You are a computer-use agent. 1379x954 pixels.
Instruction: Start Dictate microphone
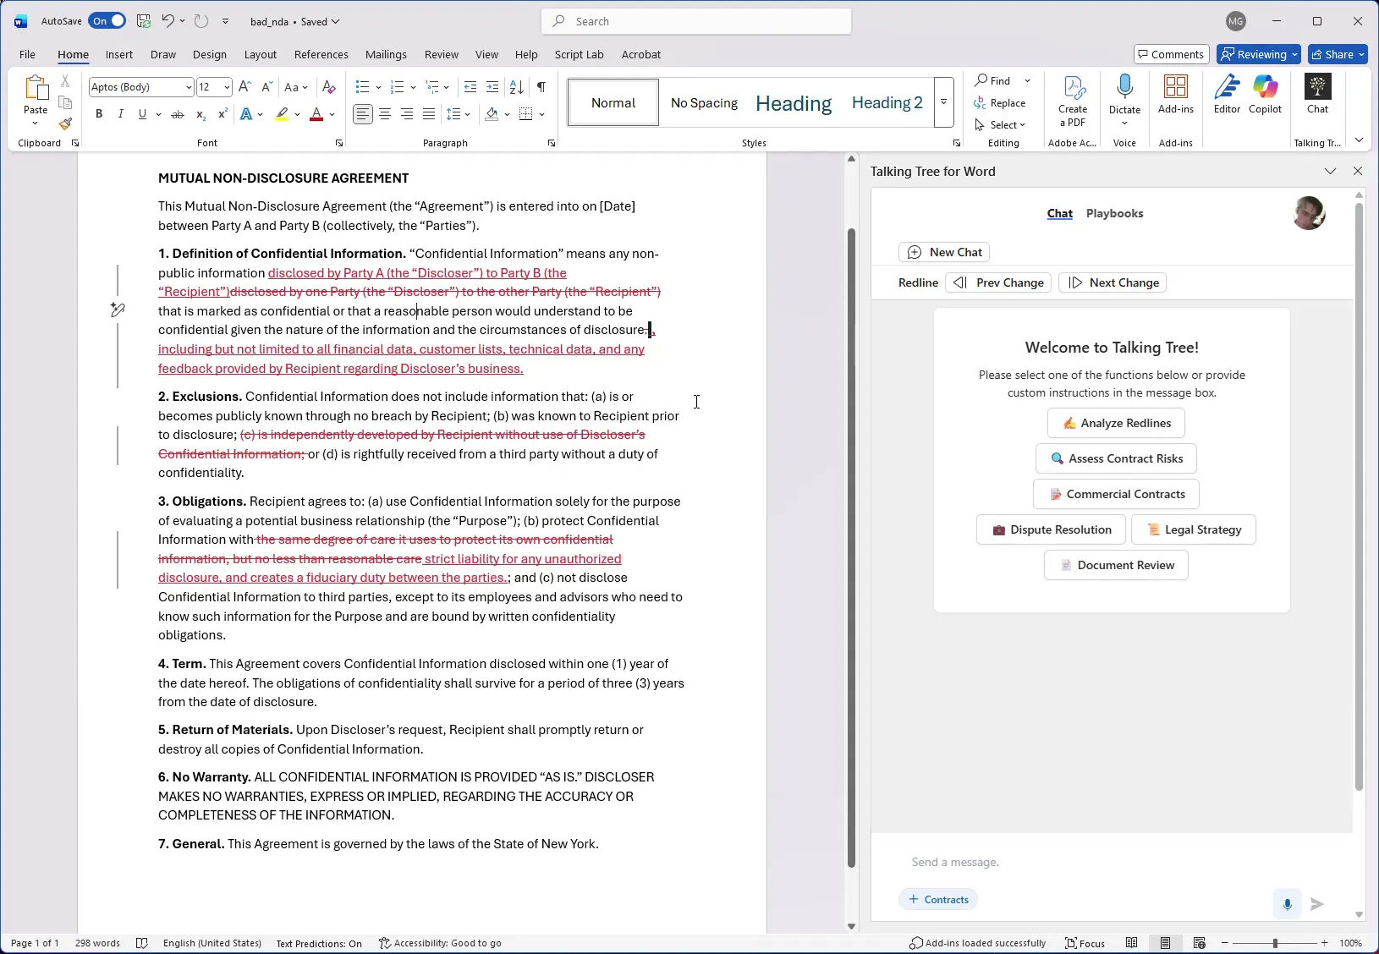click(x=1124, y=93)
